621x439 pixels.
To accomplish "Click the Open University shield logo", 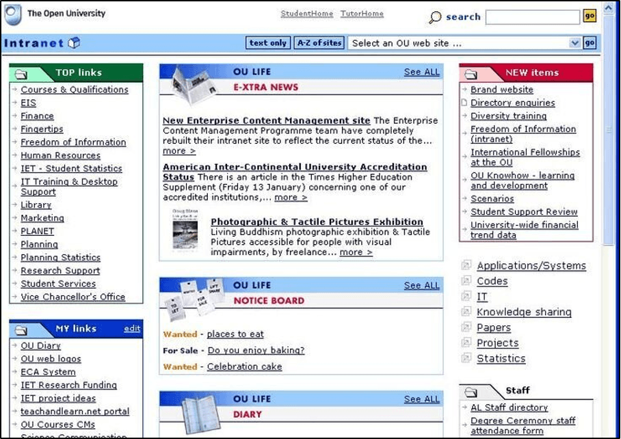I will click(x=14, y=14).
